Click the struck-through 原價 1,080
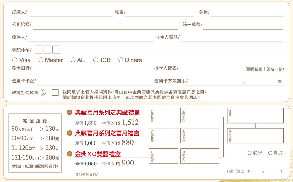 (x=86, y=143)
